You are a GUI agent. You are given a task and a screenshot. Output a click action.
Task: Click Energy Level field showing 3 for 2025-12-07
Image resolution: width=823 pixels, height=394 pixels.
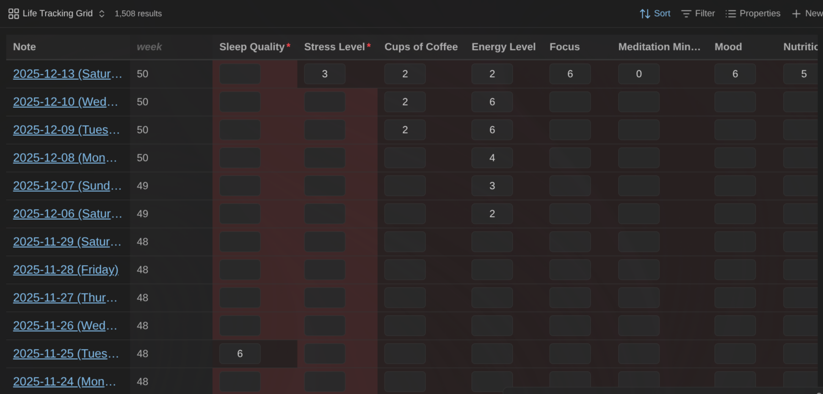[x=492, y=186]
